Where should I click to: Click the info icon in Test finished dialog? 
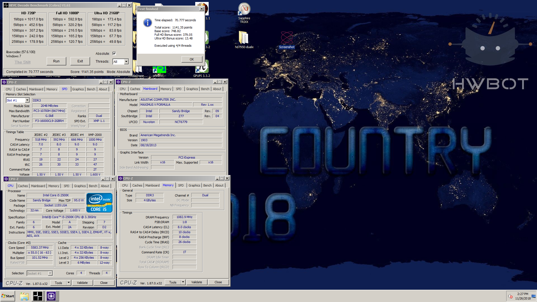147,23
